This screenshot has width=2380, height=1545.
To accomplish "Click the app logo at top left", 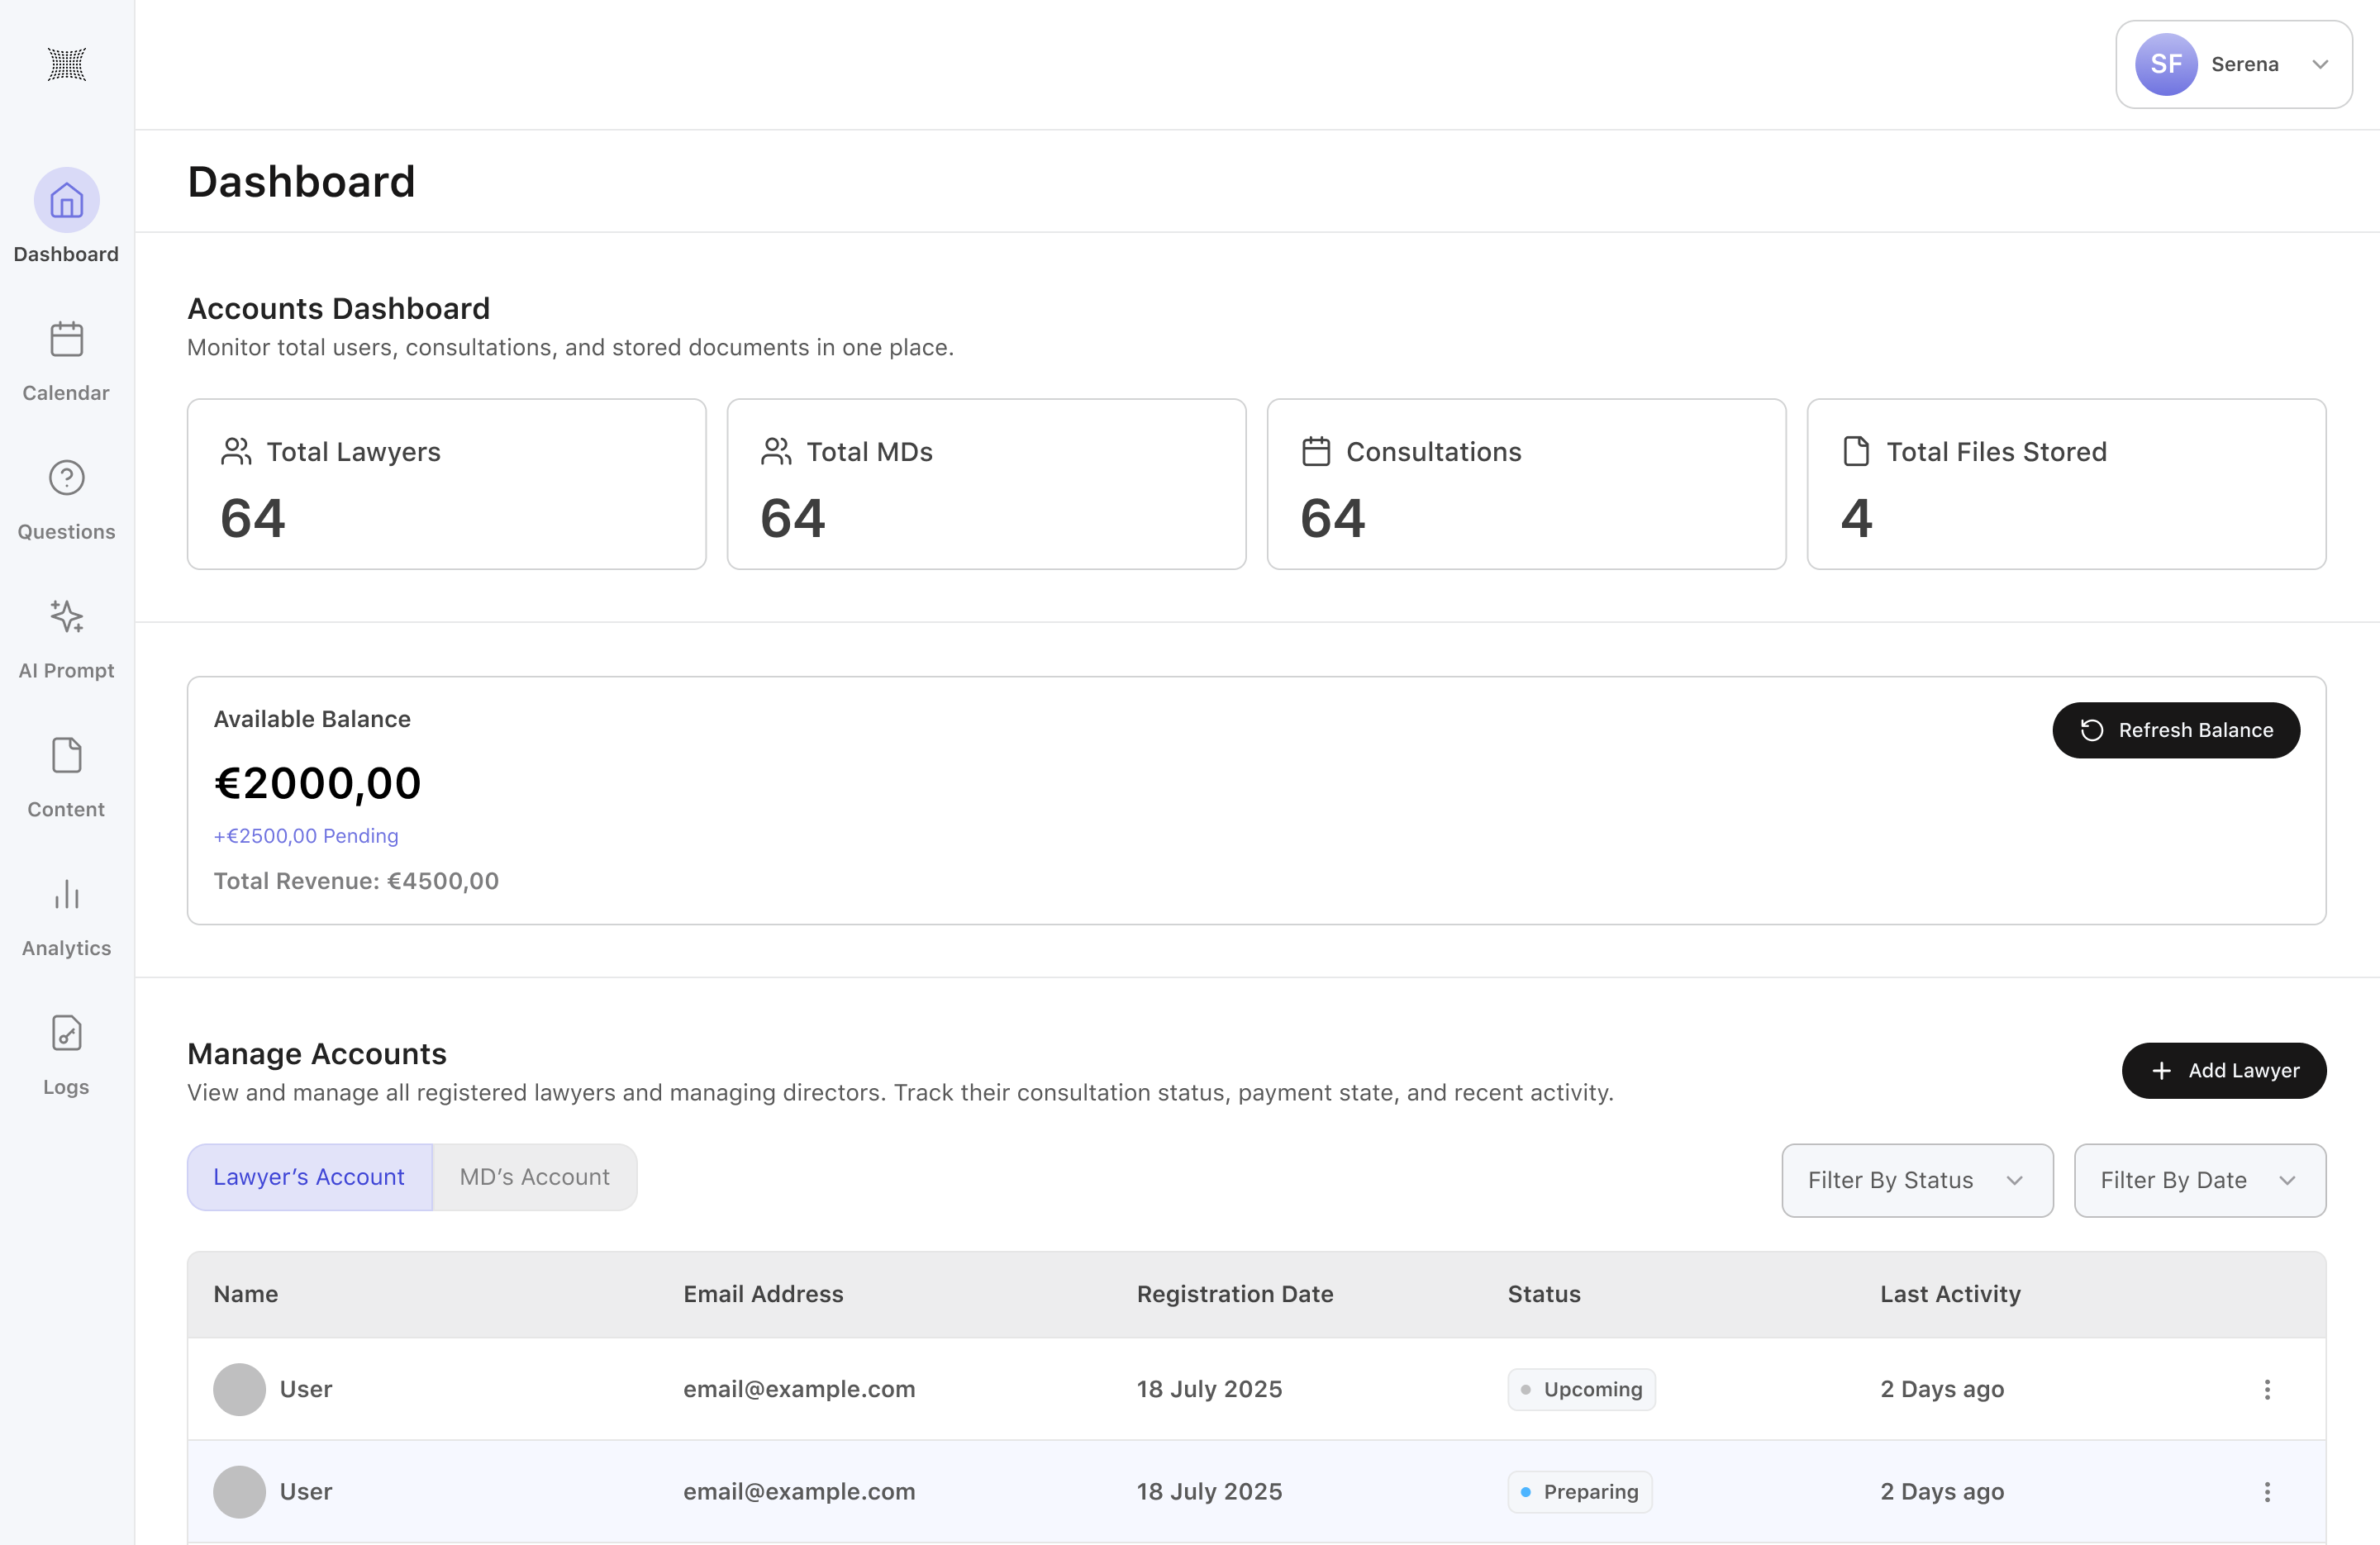I will point(67,65).
